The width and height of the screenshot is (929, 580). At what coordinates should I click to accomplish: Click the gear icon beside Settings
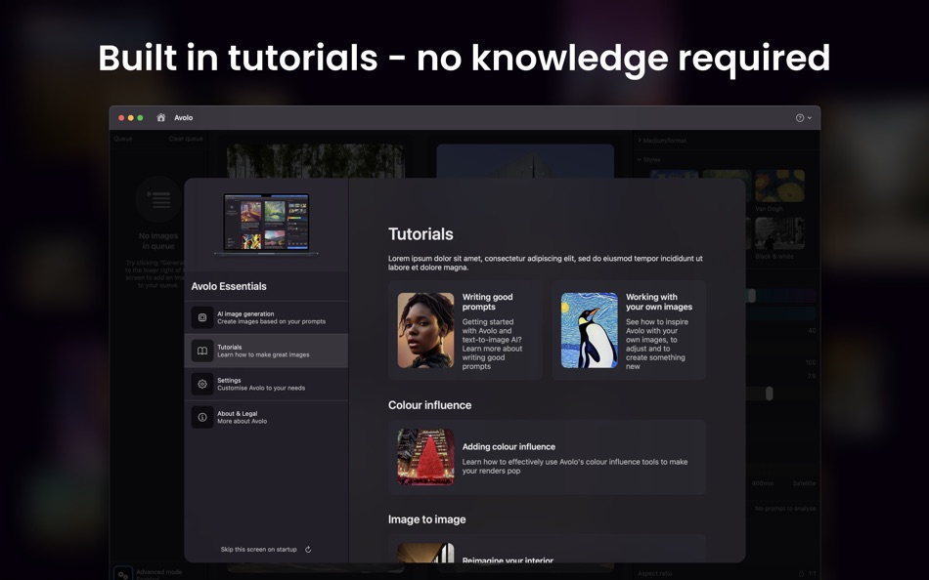click(x=202, y=384)
